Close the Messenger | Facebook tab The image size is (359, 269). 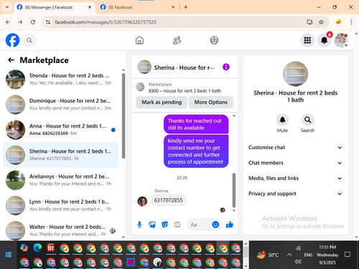tap(90, 7)
